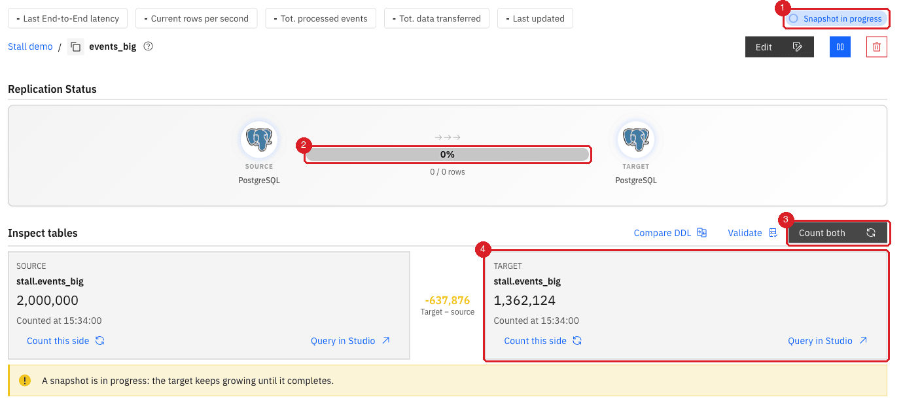Screen dimensions: 903x399
Task: Click the Target − source label
Action: point(448,313)
